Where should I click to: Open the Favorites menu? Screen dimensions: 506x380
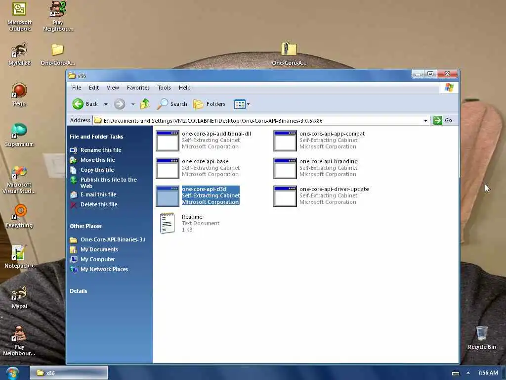click(138, 88)
